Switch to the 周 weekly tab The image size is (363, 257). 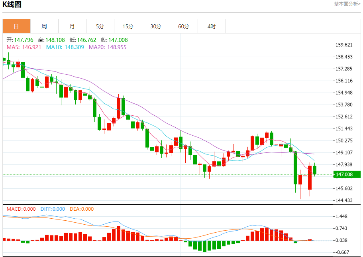click(44, 26)
